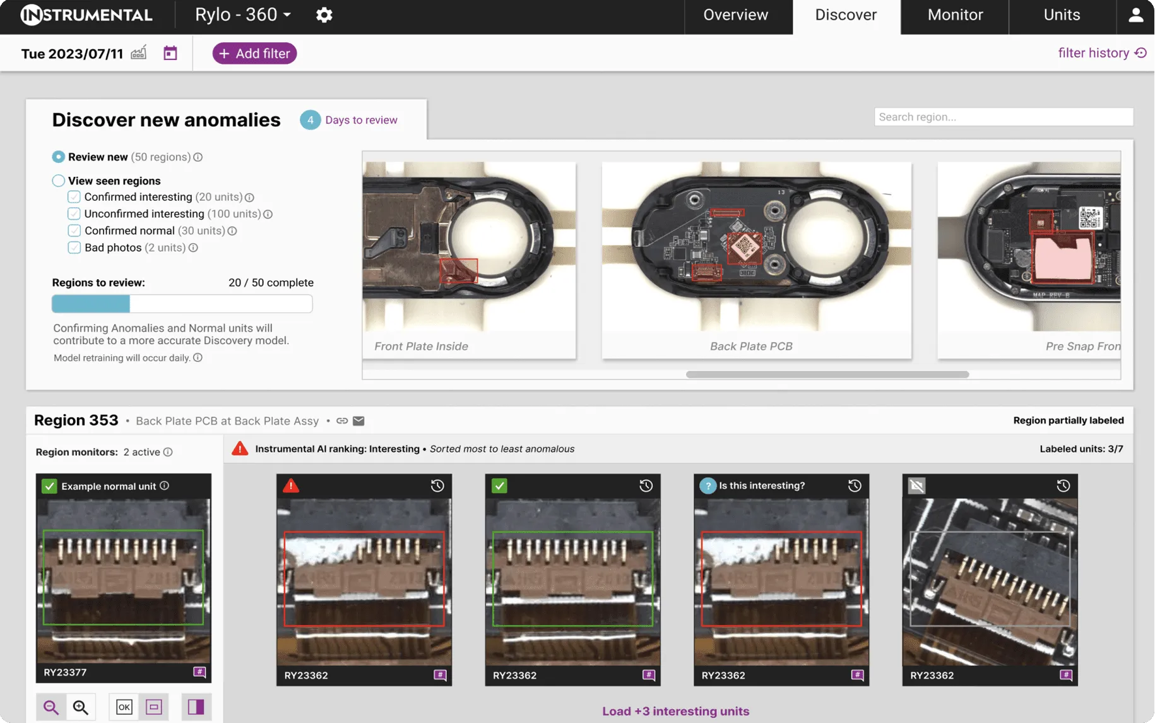Click Load +3 interesting units link
Viewport: 1155px width, 723px height.
pos(675,711)
